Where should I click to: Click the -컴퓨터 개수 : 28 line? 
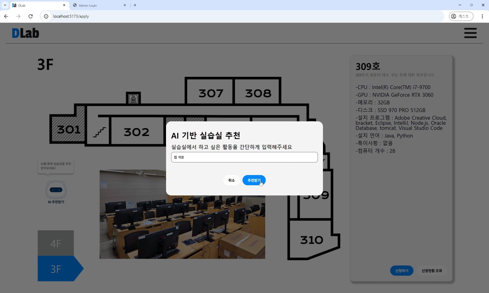[x=376, y=151]
